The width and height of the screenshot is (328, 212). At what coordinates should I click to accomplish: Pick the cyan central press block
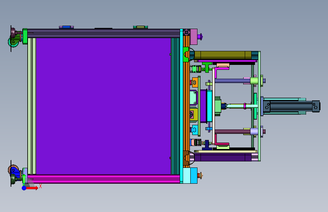pyautogui.click(x=209, y=106)
